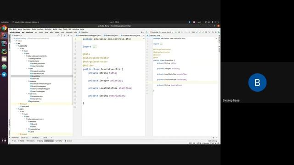Click Activities in Ubuntu top bar
This screenshot has width=294, height=165.
click(x=5, y=22)
